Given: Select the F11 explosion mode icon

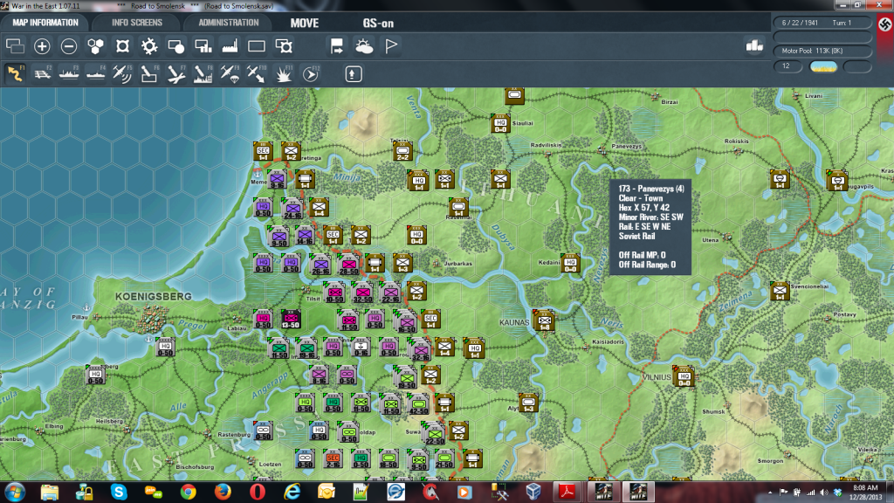Looking at the screenshot, I should (x=284, y=73).
